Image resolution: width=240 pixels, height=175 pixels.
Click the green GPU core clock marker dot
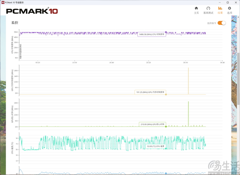[166, 126]
